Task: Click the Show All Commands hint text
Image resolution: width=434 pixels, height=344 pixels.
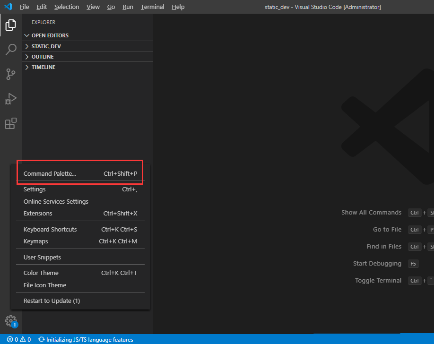Action: tap(371, 212)
